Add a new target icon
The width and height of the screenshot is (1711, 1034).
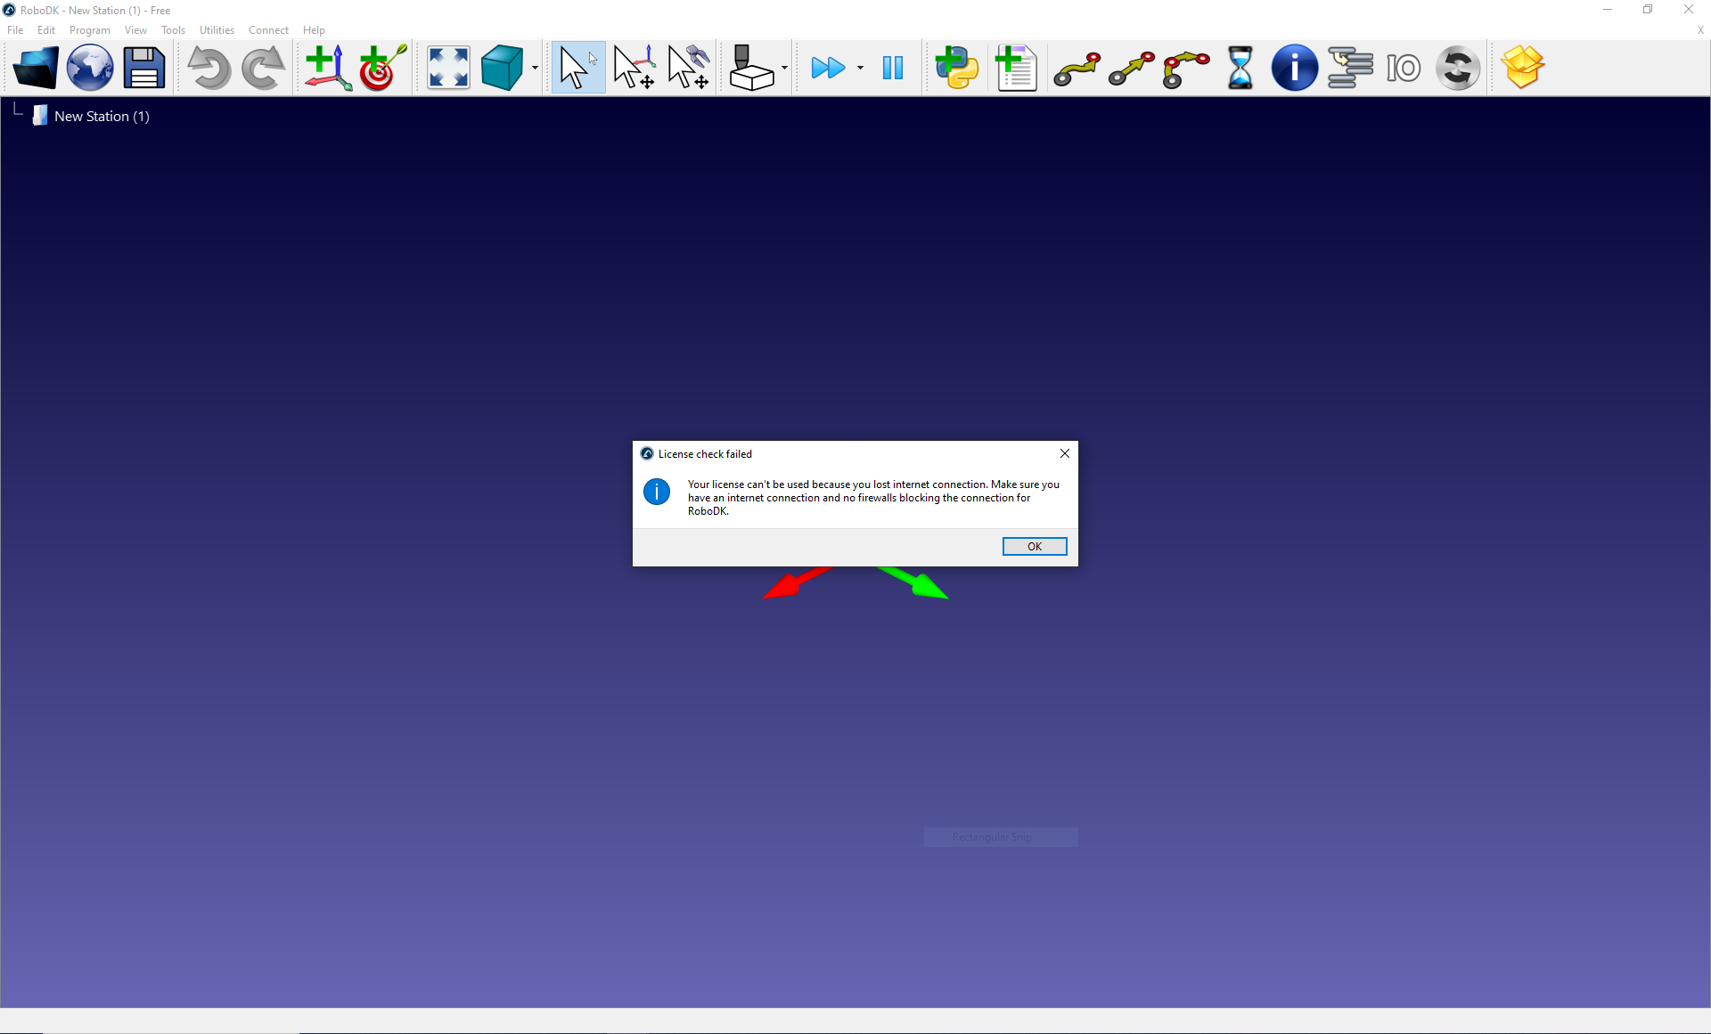(x=382, y=68)
